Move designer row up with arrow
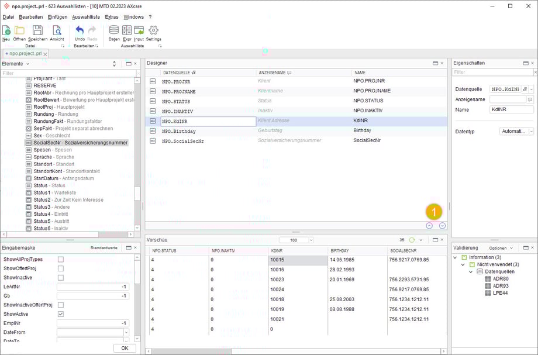The image size is (538, 355). tap(429, 226)
